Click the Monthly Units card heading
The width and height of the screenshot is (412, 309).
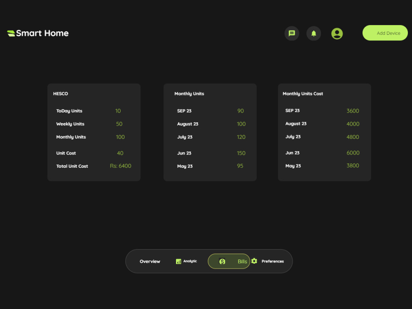coord(189,94)
